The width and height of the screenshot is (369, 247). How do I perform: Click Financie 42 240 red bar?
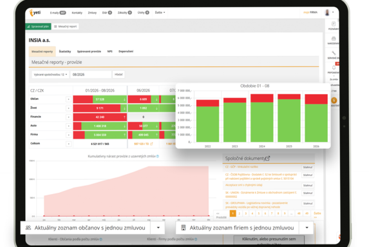click(100, 117)
